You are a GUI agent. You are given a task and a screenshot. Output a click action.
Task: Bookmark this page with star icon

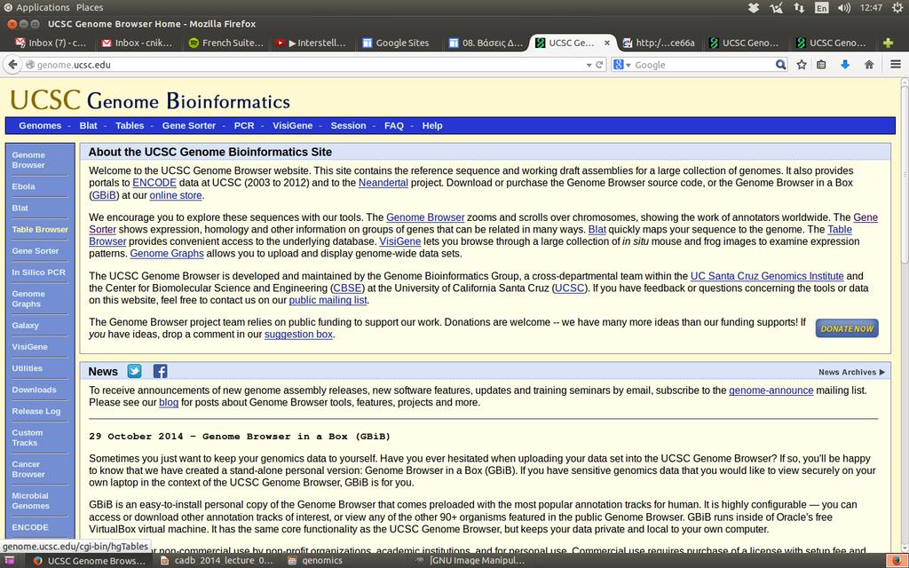(x=802, y=65)
